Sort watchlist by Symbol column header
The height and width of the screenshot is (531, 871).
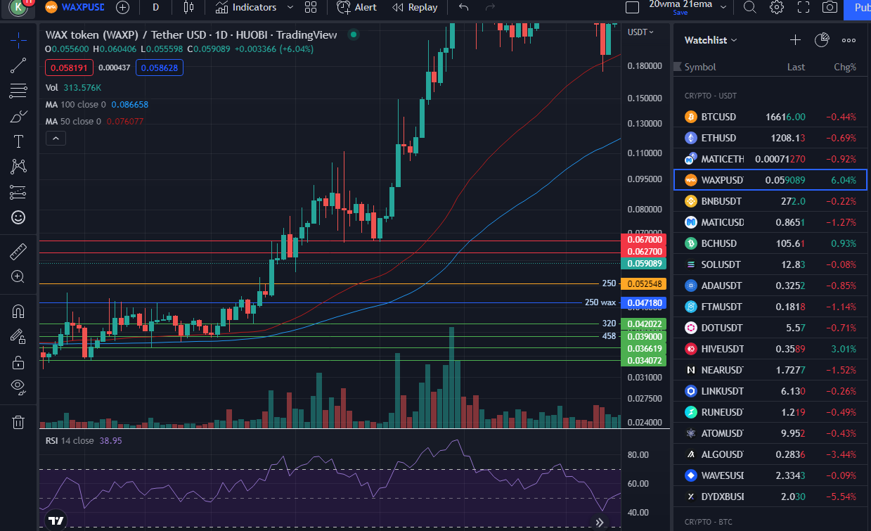[700, 67]
